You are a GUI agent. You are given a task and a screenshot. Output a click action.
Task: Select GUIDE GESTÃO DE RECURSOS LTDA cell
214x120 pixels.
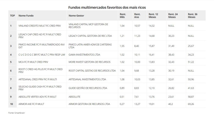tap(88, 88)
